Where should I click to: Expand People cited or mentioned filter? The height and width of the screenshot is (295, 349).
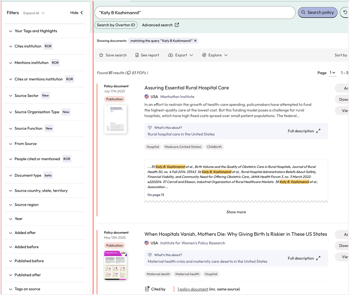click(x=45, y=159)
